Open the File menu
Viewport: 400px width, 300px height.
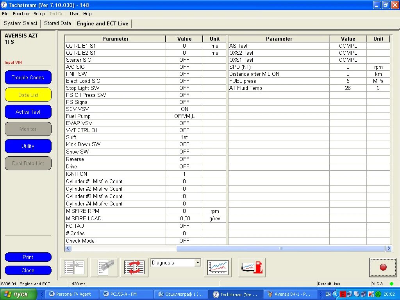coord(5,14)
